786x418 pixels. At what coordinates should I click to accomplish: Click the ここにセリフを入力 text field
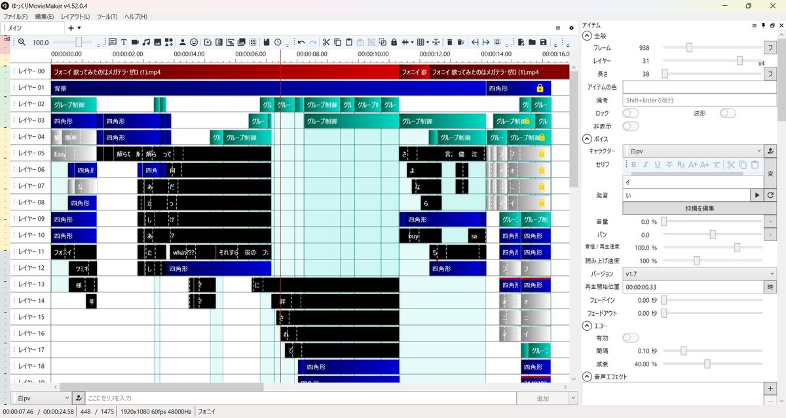pos(300,398)
